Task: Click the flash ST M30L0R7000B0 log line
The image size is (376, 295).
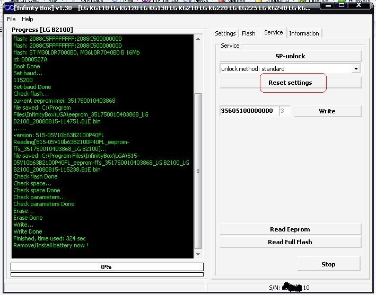Action: pyautogui.click(x=76, y=52)
